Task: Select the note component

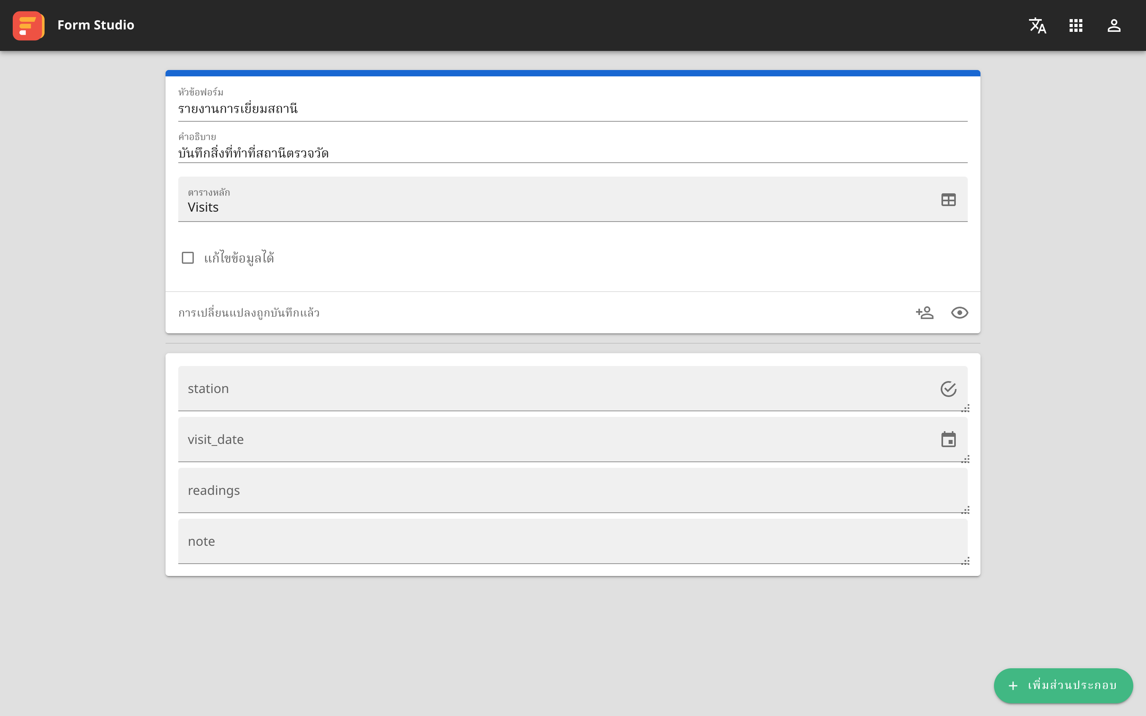Action: click(573, 541)
